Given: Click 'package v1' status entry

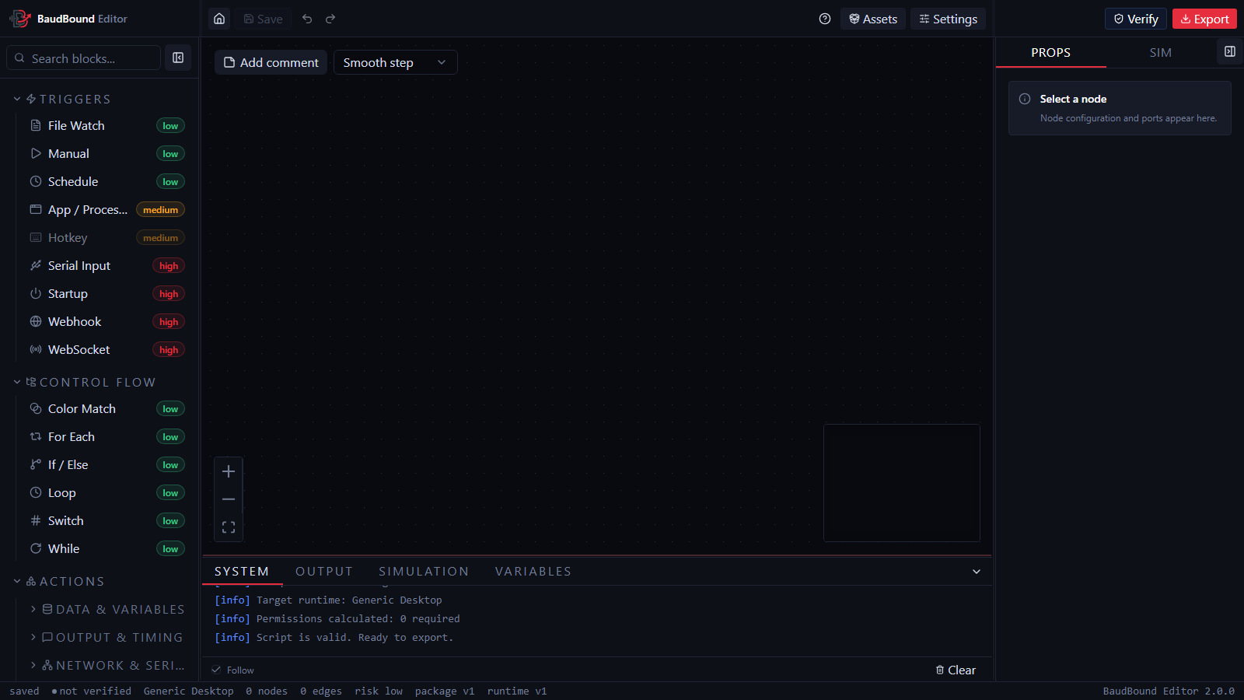Looking at the screenshot, I should pyautogui.click(x=445, y=691).
